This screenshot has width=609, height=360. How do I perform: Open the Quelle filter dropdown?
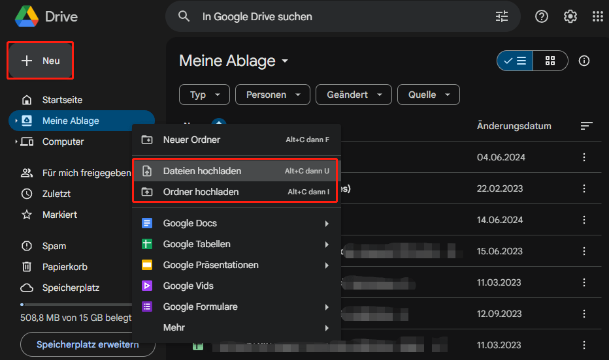tap(429, 95)
